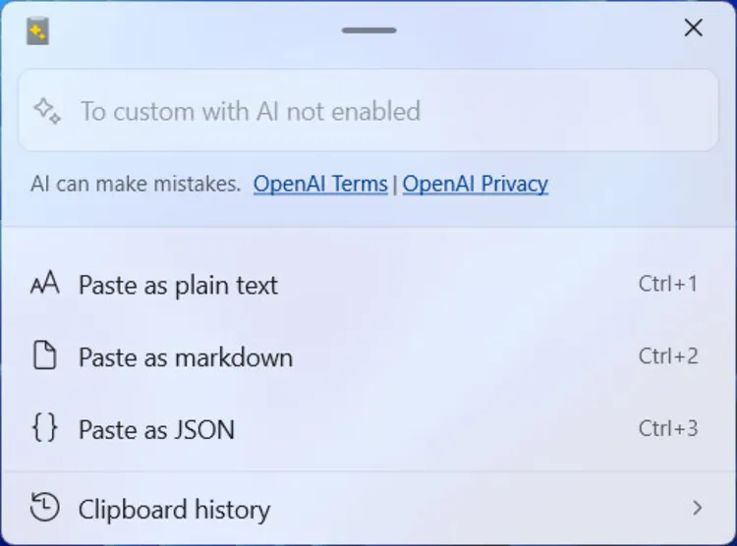Click the AI sparkle icon in prompt box
The image size is (737, 546).
click(47, 110)
